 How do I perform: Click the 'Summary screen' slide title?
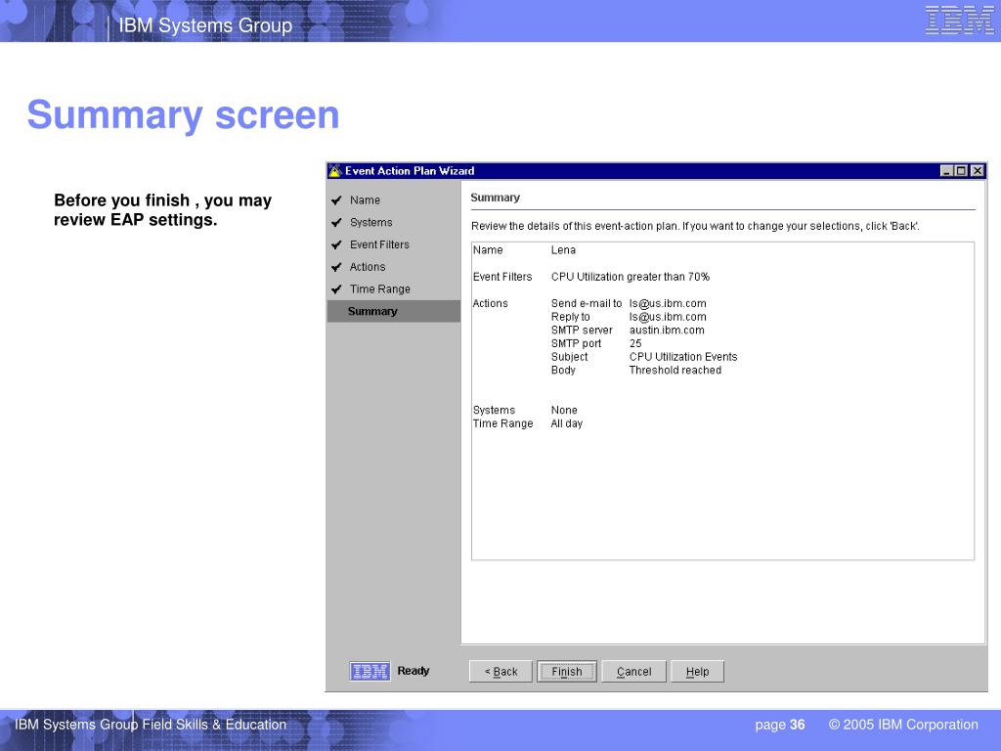click(x=183, y=115)
